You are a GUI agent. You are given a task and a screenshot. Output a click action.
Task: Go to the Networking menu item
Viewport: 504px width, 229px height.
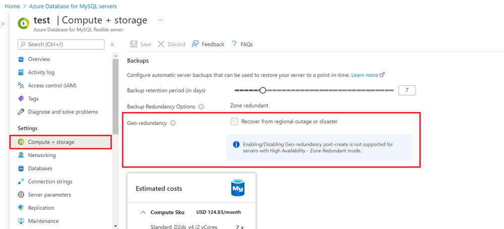41,155
